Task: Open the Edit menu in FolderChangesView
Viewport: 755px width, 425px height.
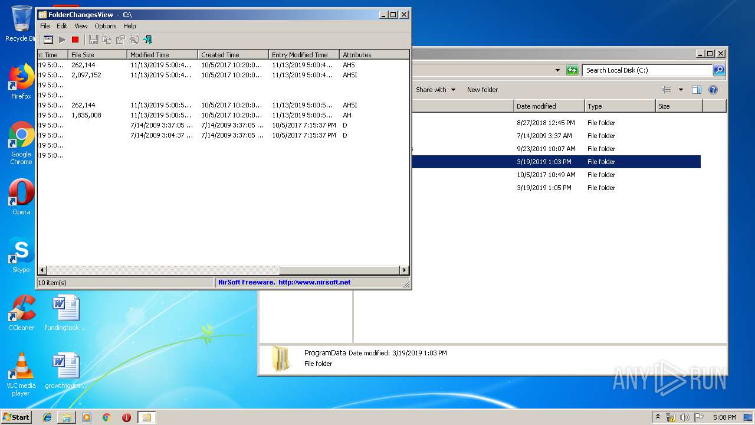Action: pos(62,26)
